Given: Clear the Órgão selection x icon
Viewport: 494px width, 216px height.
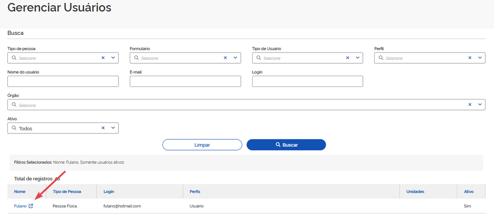Looking at the screenshot, I should 470,105.
